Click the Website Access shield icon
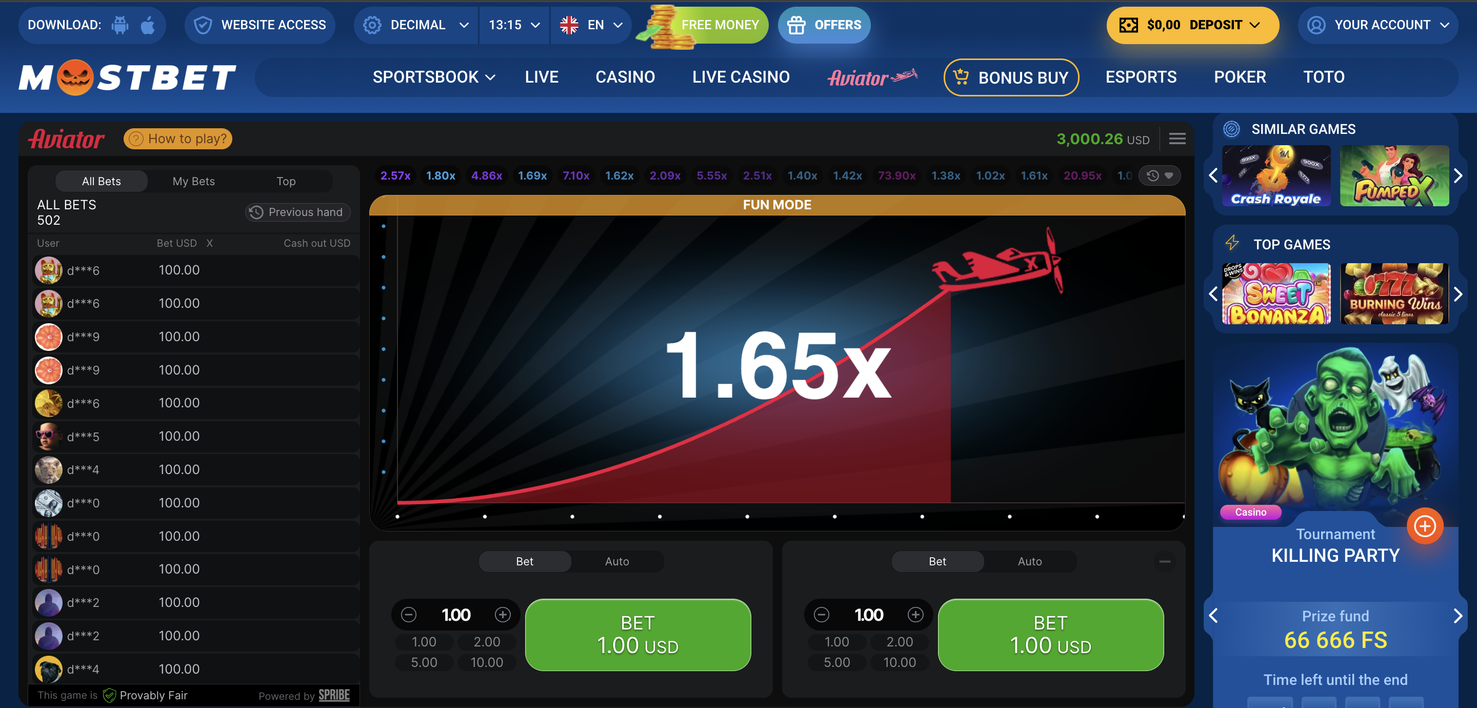1477x708 pixels. (x=203, y=25)
